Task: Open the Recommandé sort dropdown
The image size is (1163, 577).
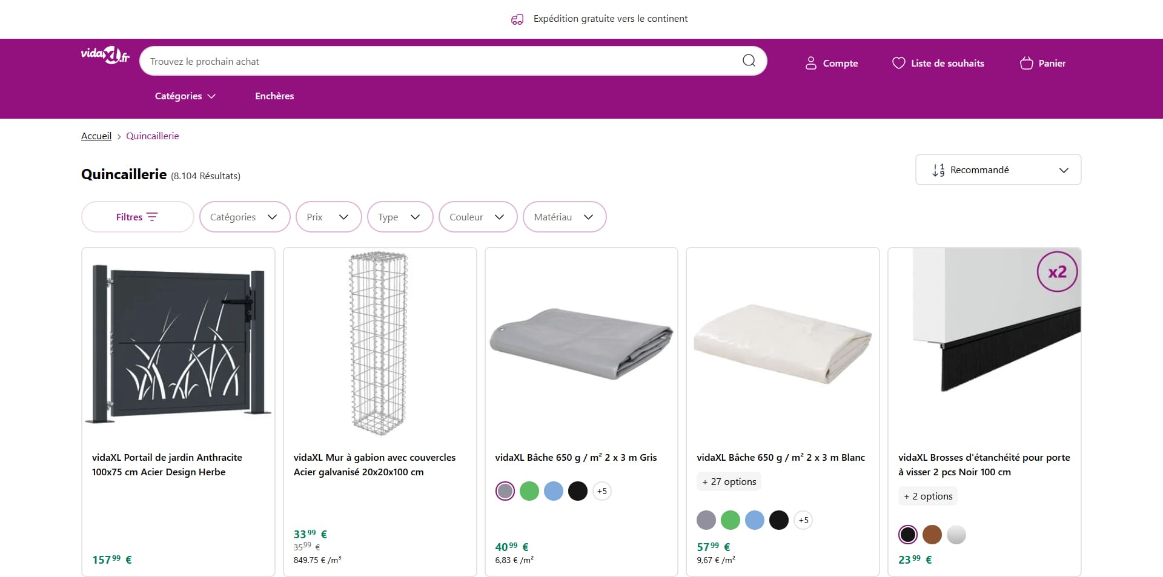Action: [998, 170]
